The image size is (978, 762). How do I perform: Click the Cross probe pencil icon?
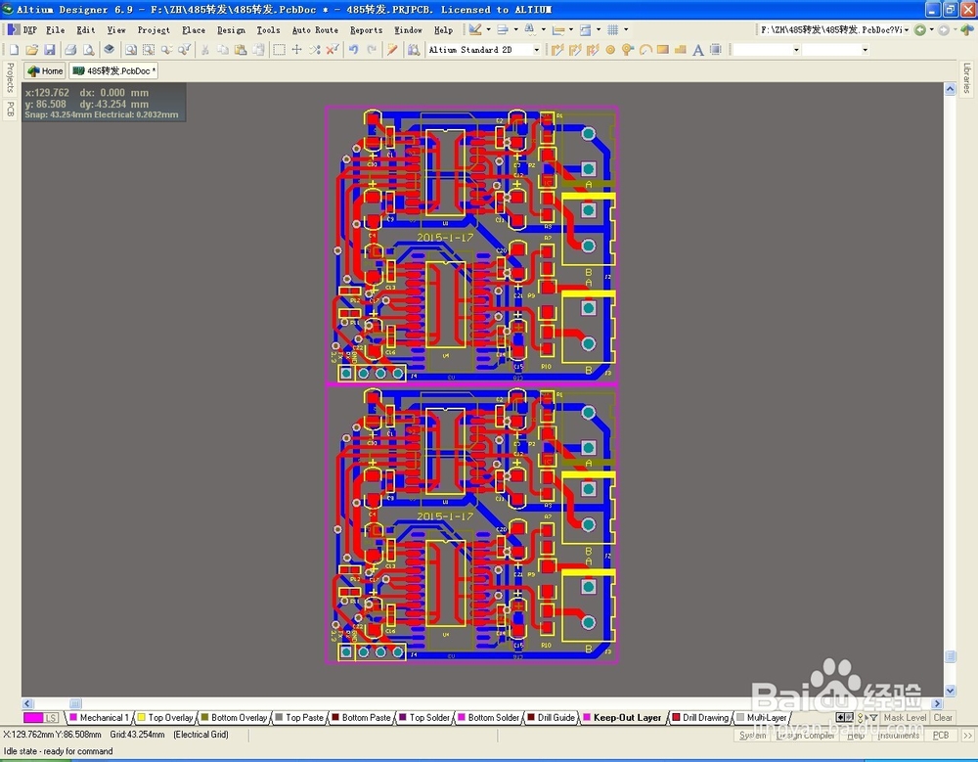[x=392, y=49]
